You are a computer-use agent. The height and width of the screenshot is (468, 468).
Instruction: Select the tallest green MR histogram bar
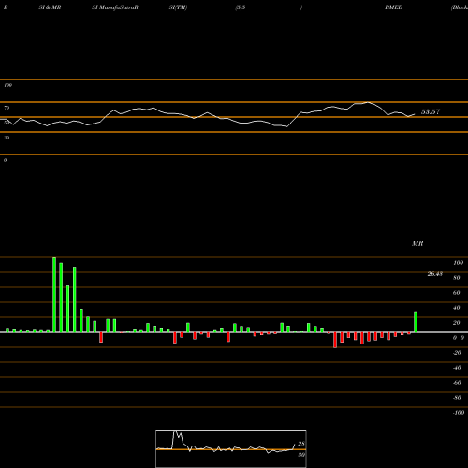(54, 295)
